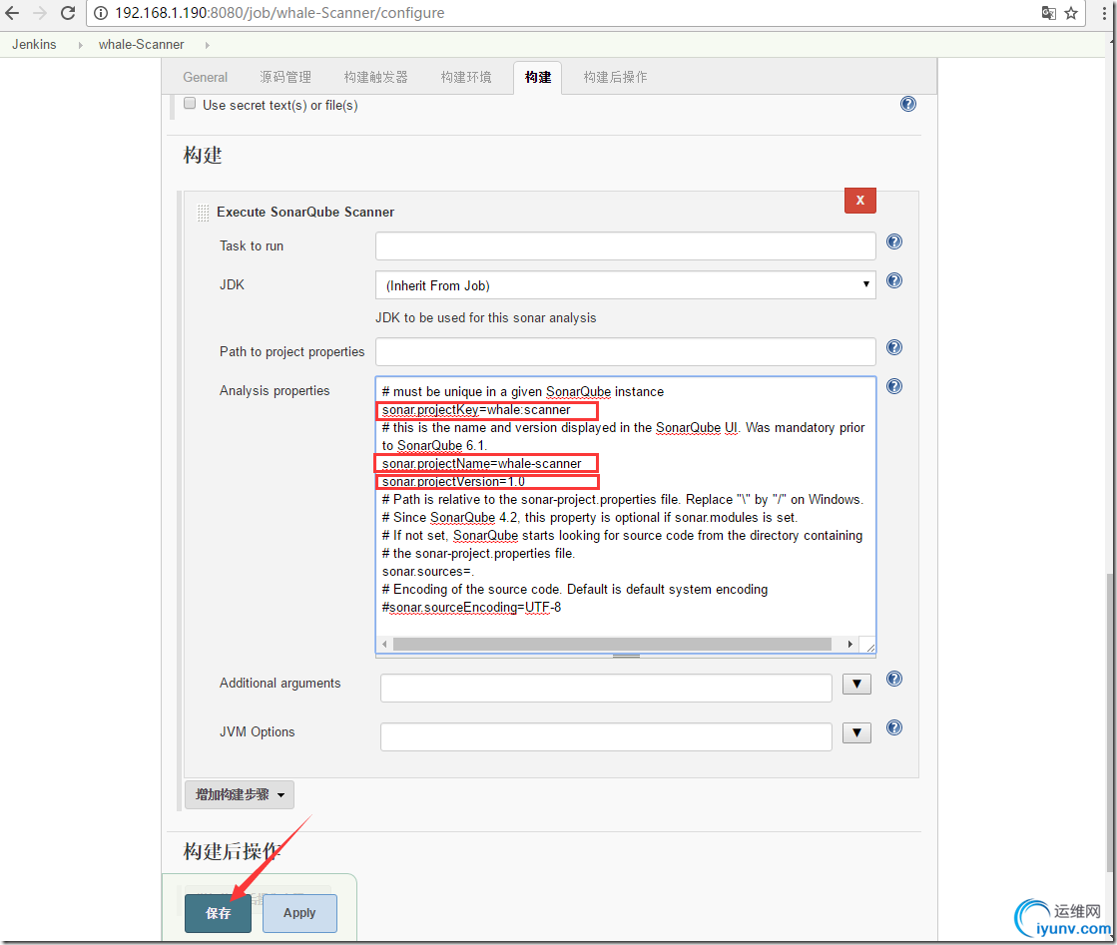Click the Execute SonarQube Scanner heading

304,213
